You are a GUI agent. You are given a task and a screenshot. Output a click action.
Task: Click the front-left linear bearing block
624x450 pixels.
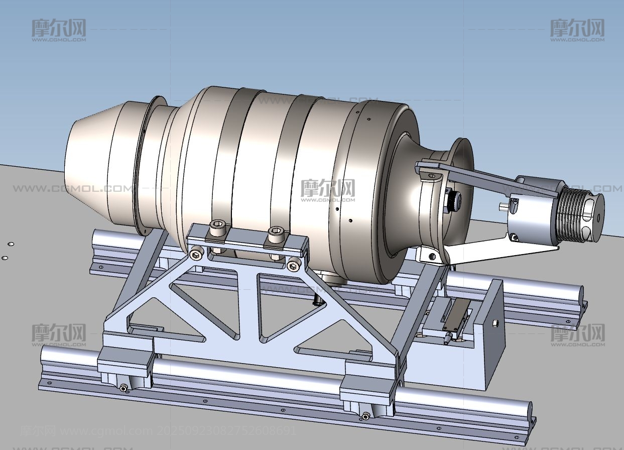coord(124,366)
